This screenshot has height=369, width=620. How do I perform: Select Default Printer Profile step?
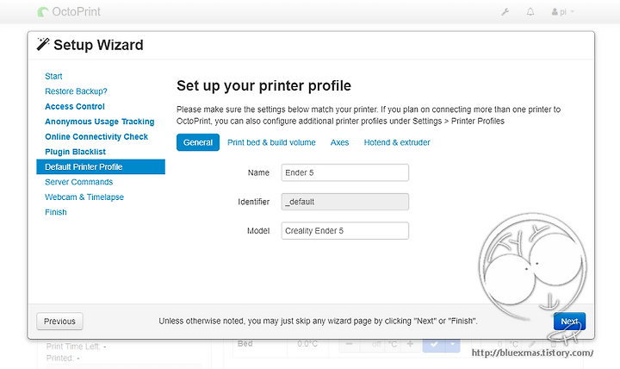pos(101,166)
